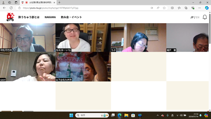Open the Copilot icon in system tray
The width and height of the screenshot is (211, 119).
tap(206, 115)
